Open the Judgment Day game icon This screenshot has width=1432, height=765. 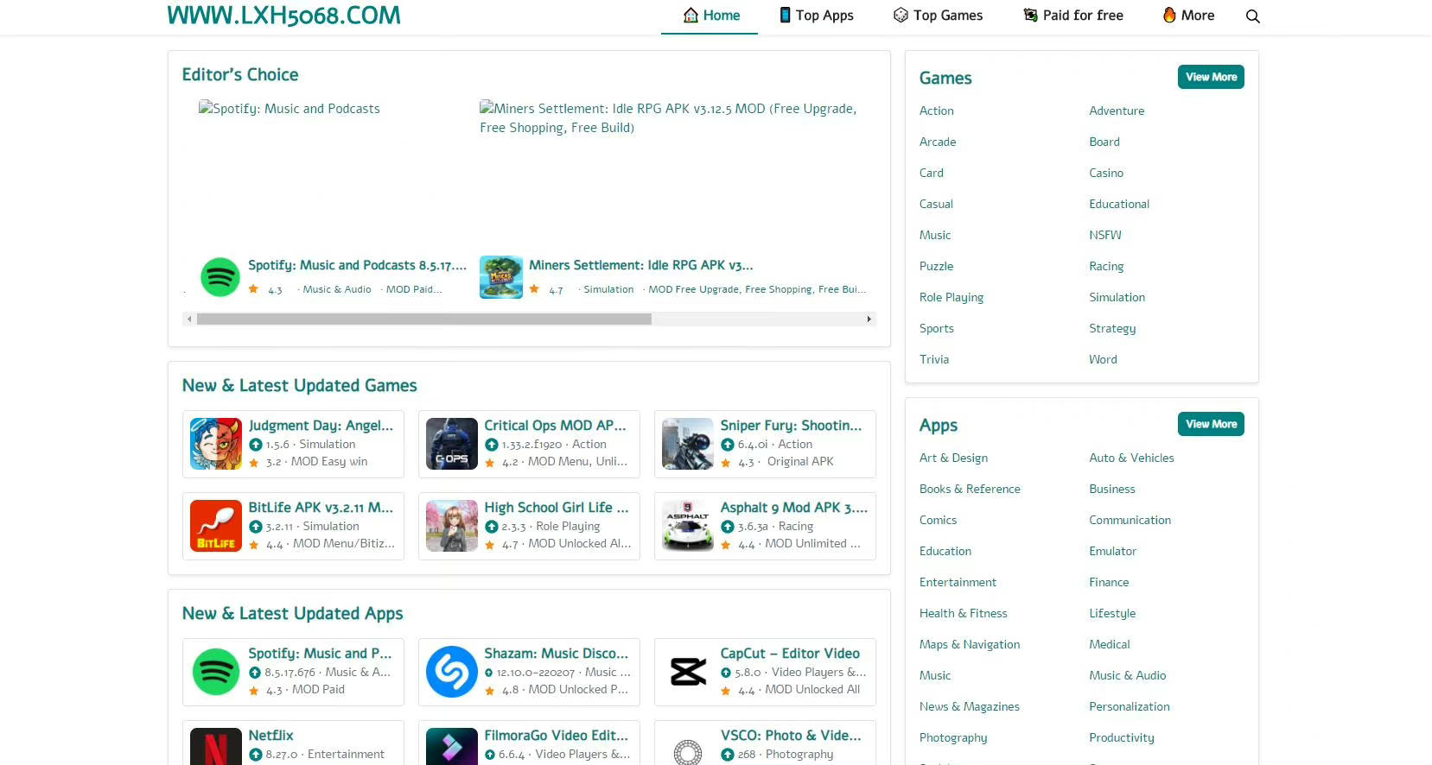pyautogui.click(x=216, y=444)
